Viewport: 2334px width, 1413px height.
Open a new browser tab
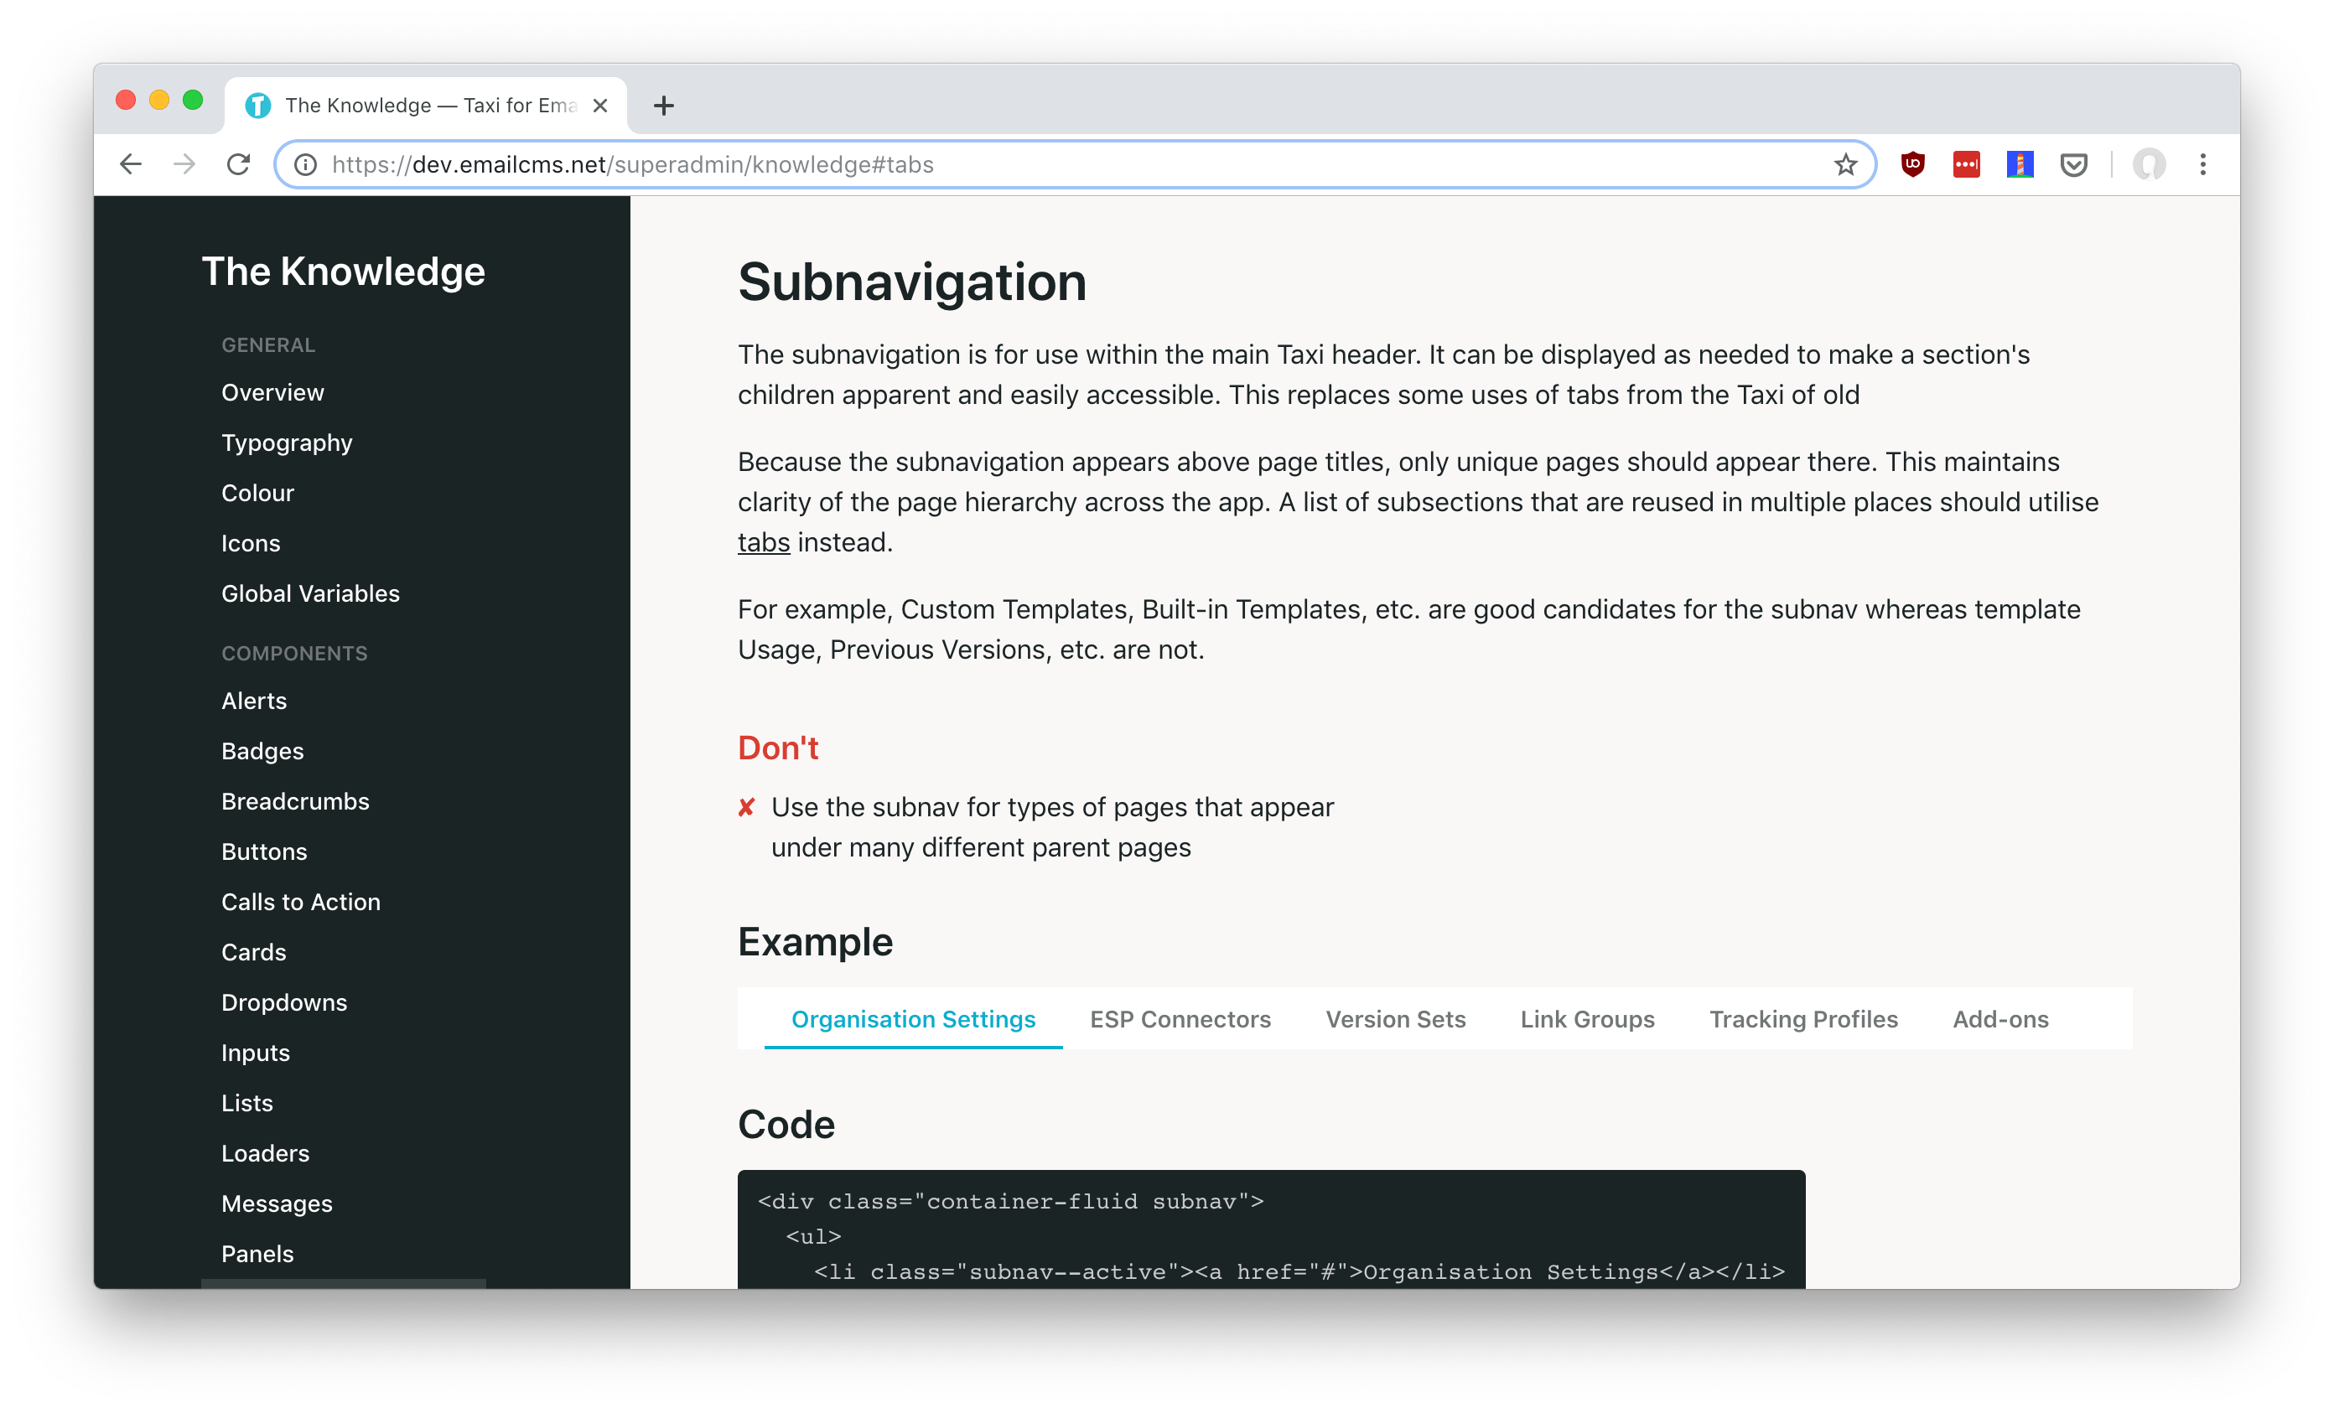click(663, 105)
